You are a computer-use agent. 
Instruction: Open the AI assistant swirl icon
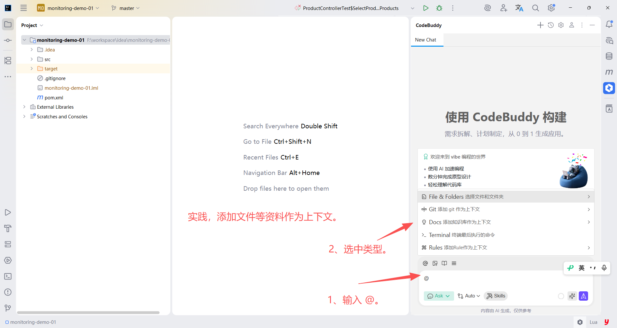tap(487, 8)
